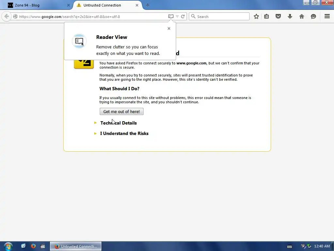Launch pinned Firefox taskbar icon
This screenshot has height=251, width=334.
33,246
